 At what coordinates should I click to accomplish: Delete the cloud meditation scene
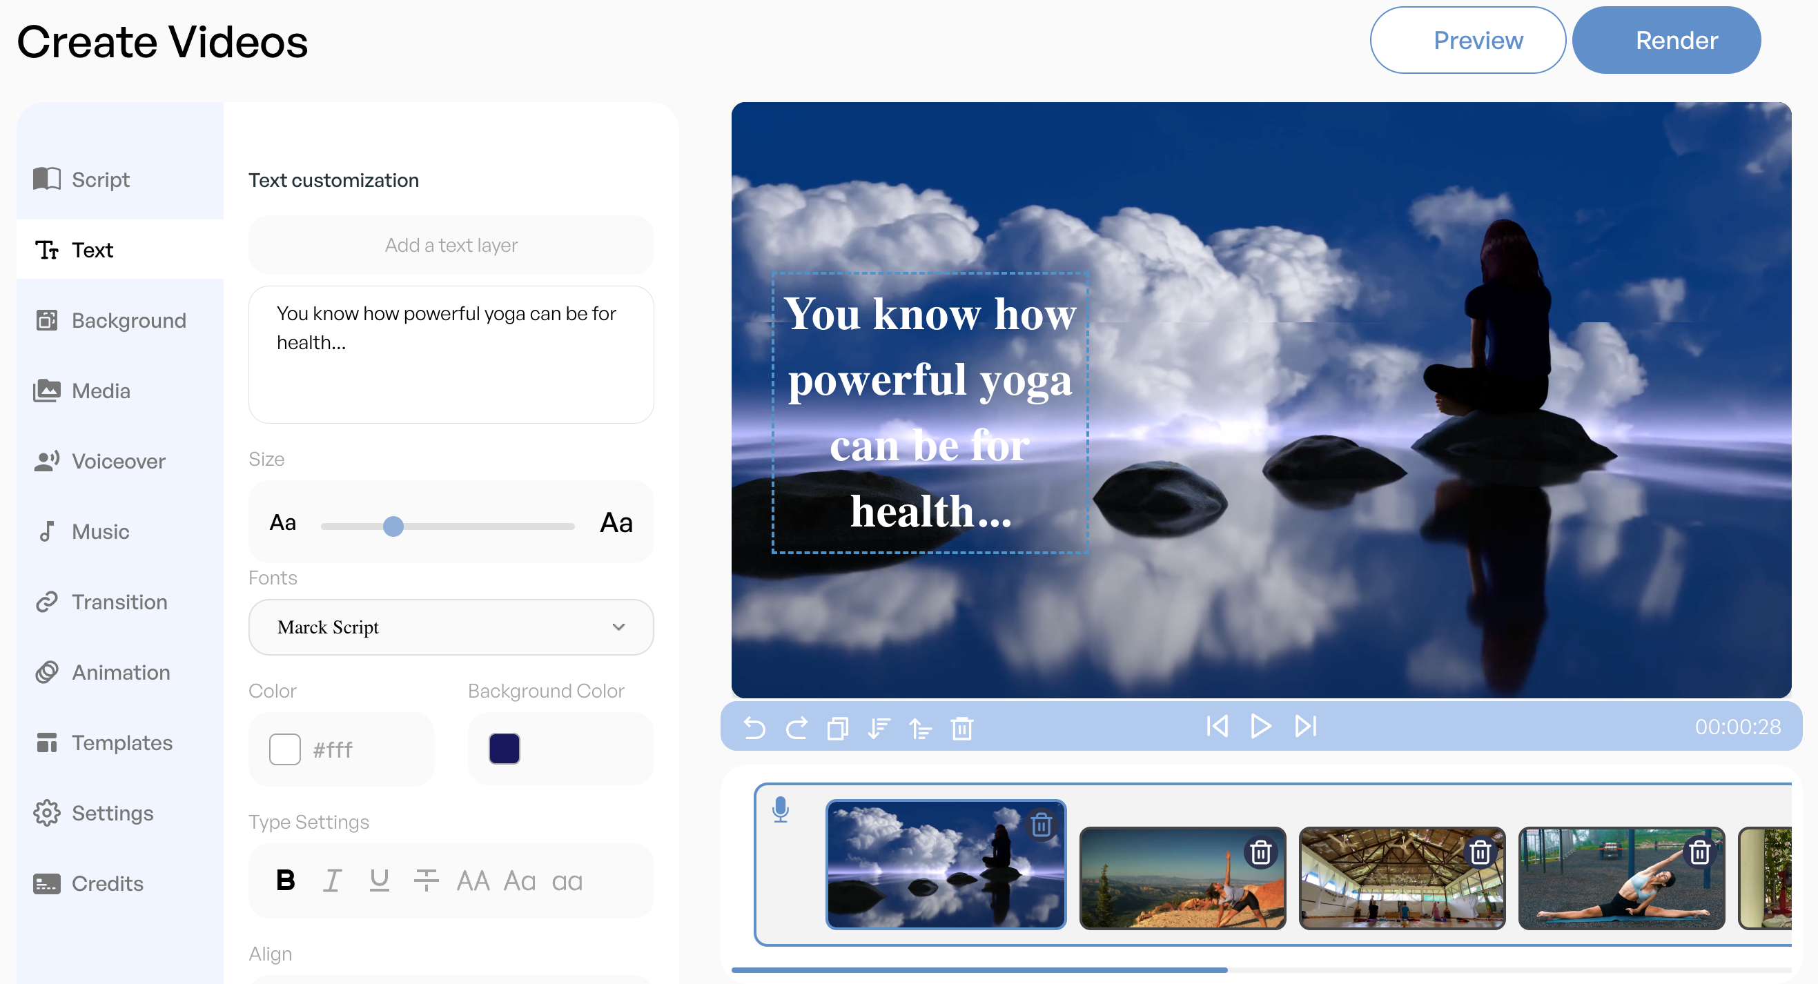1041,824
